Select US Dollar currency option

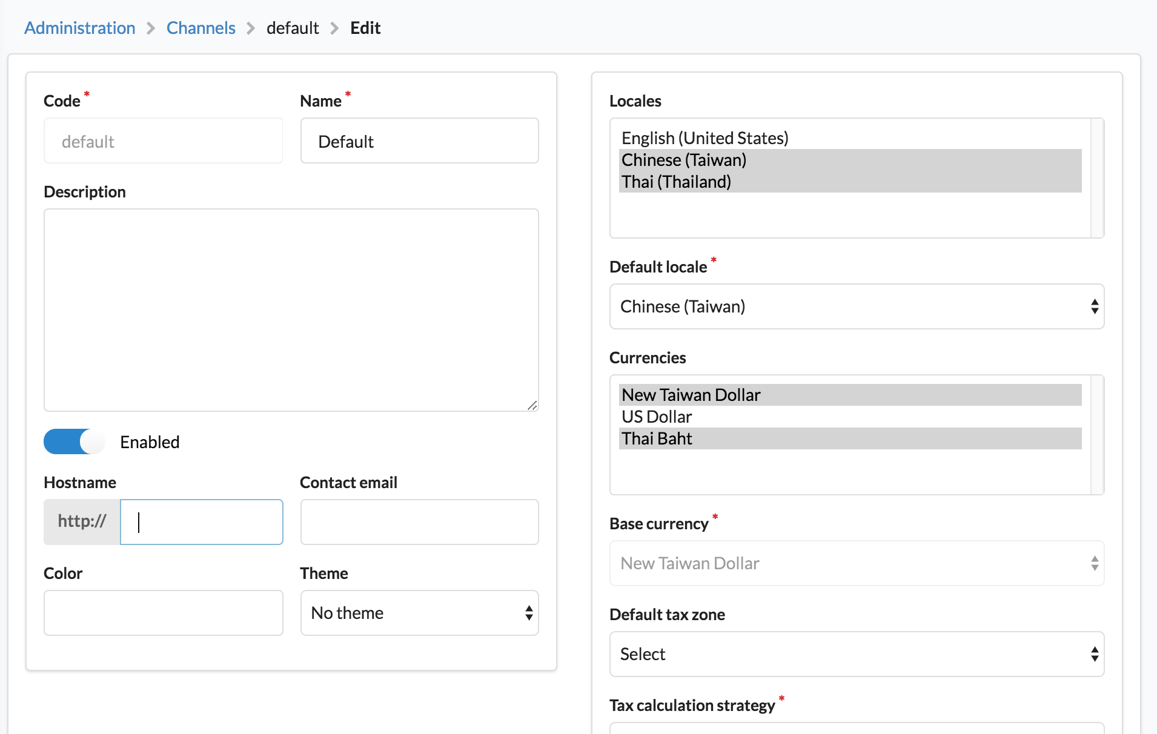(657, 417)
